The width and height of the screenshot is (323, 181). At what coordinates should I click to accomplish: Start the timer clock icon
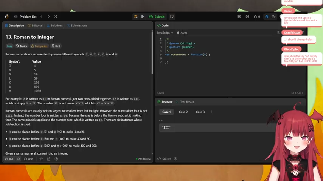click(x=267, y=17)
